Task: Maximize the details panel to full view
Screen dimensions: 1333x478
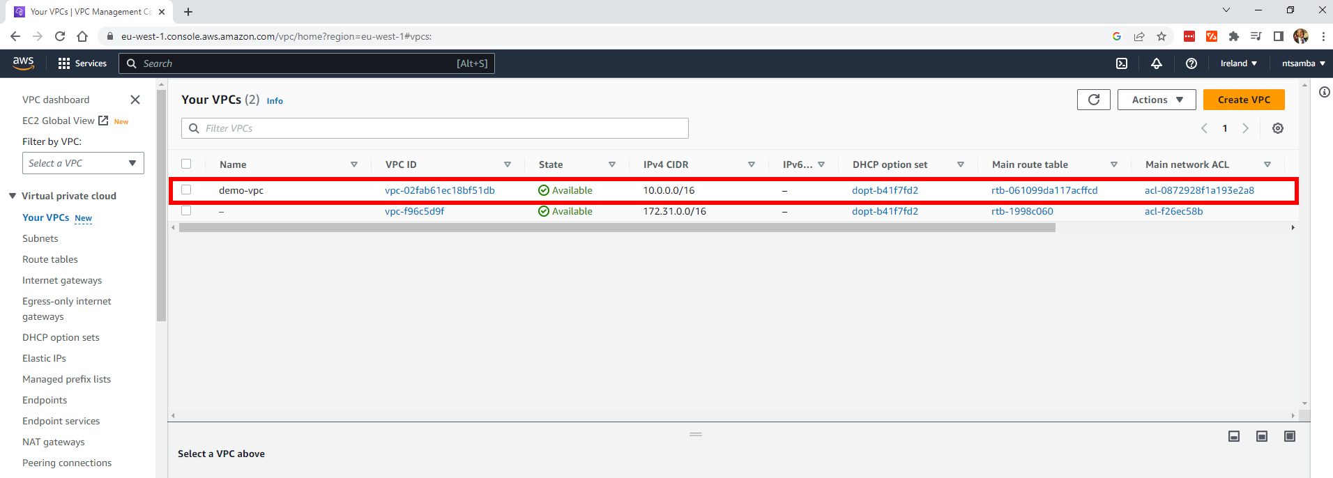Action: pos(1290,436)
